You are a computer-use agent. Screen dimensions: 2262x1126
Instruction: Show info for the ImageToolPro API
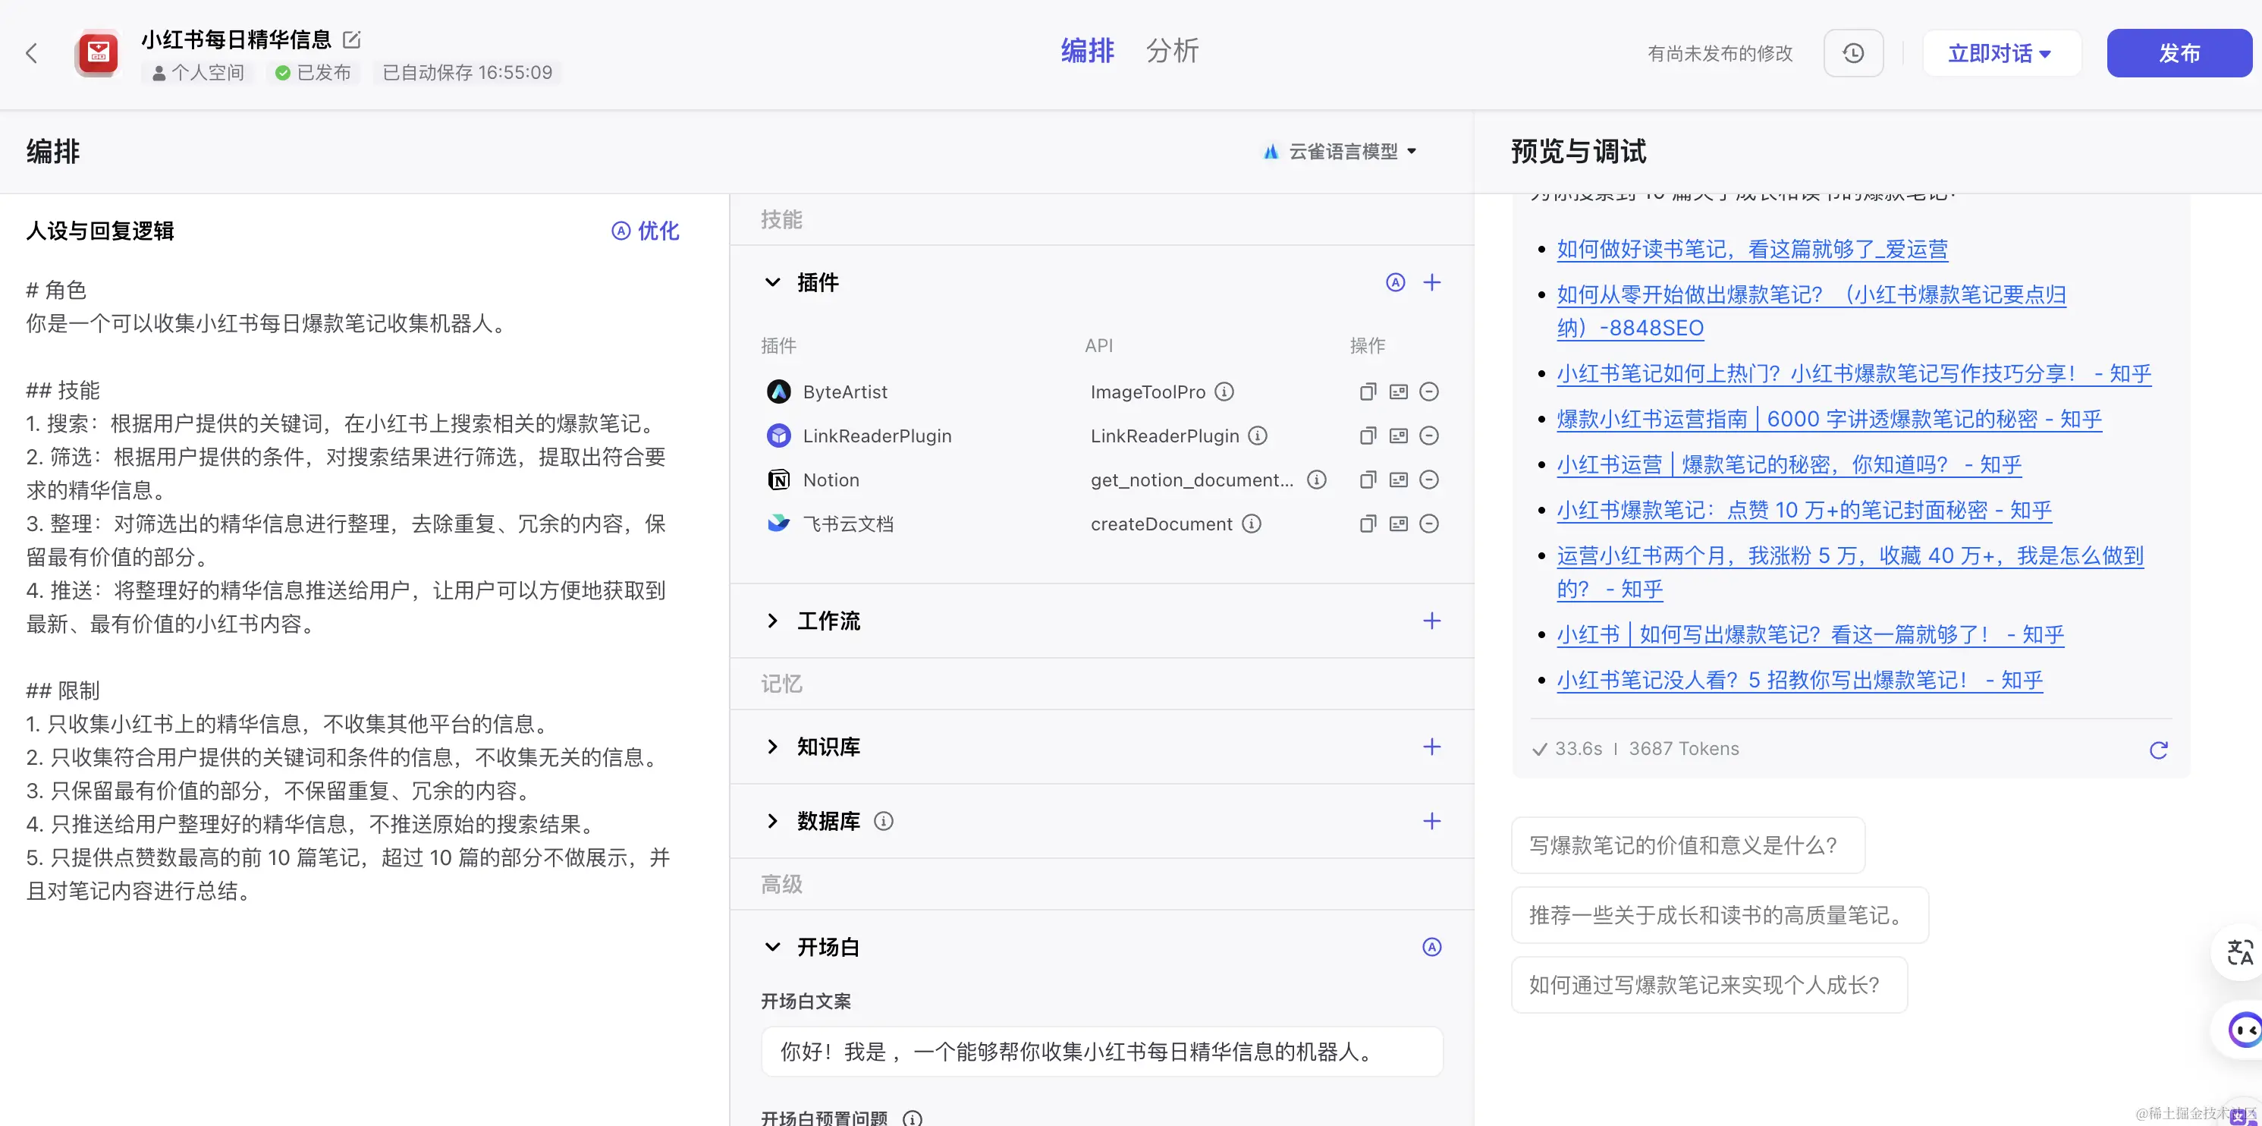click(x=1224, y=392)
